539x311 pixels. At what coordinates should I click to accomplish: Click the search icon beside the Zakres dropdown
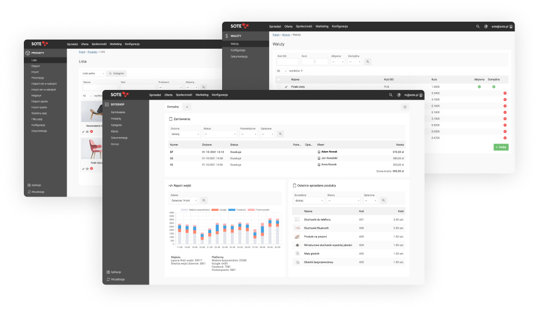[204, 200]
